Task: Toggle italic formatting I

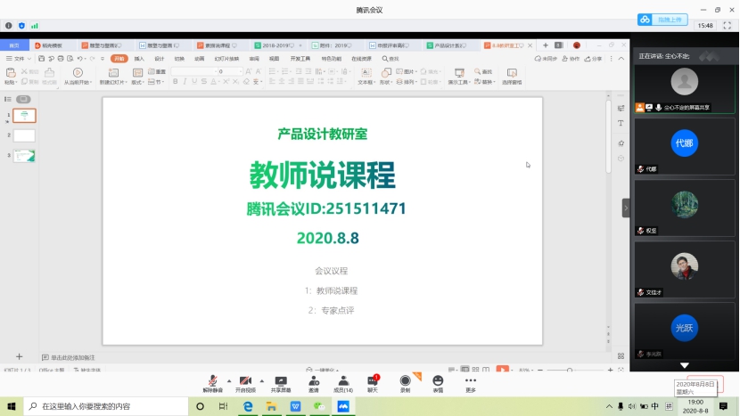Action: pyautogui.click(x=185, y=82)
